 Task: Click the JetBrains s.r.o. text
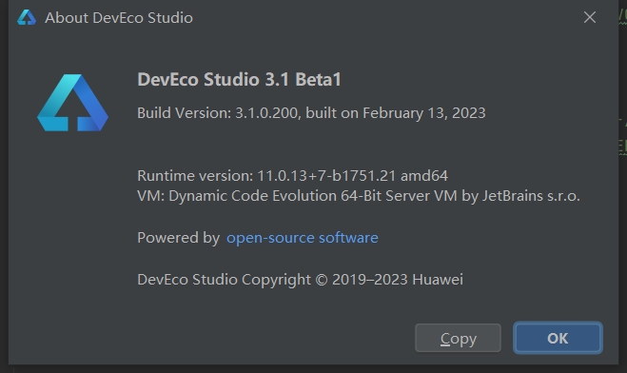531,196
